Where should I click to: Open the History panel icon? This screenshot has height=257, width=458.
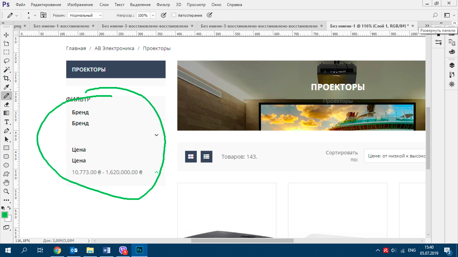[452, 74]
